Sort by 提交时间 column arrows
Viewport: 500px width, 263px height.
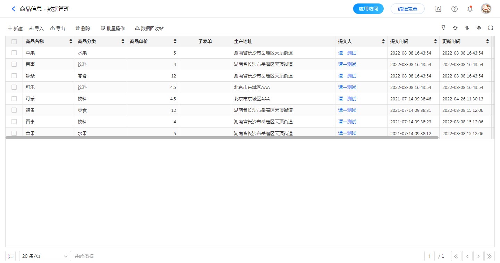tap(435, 42)
